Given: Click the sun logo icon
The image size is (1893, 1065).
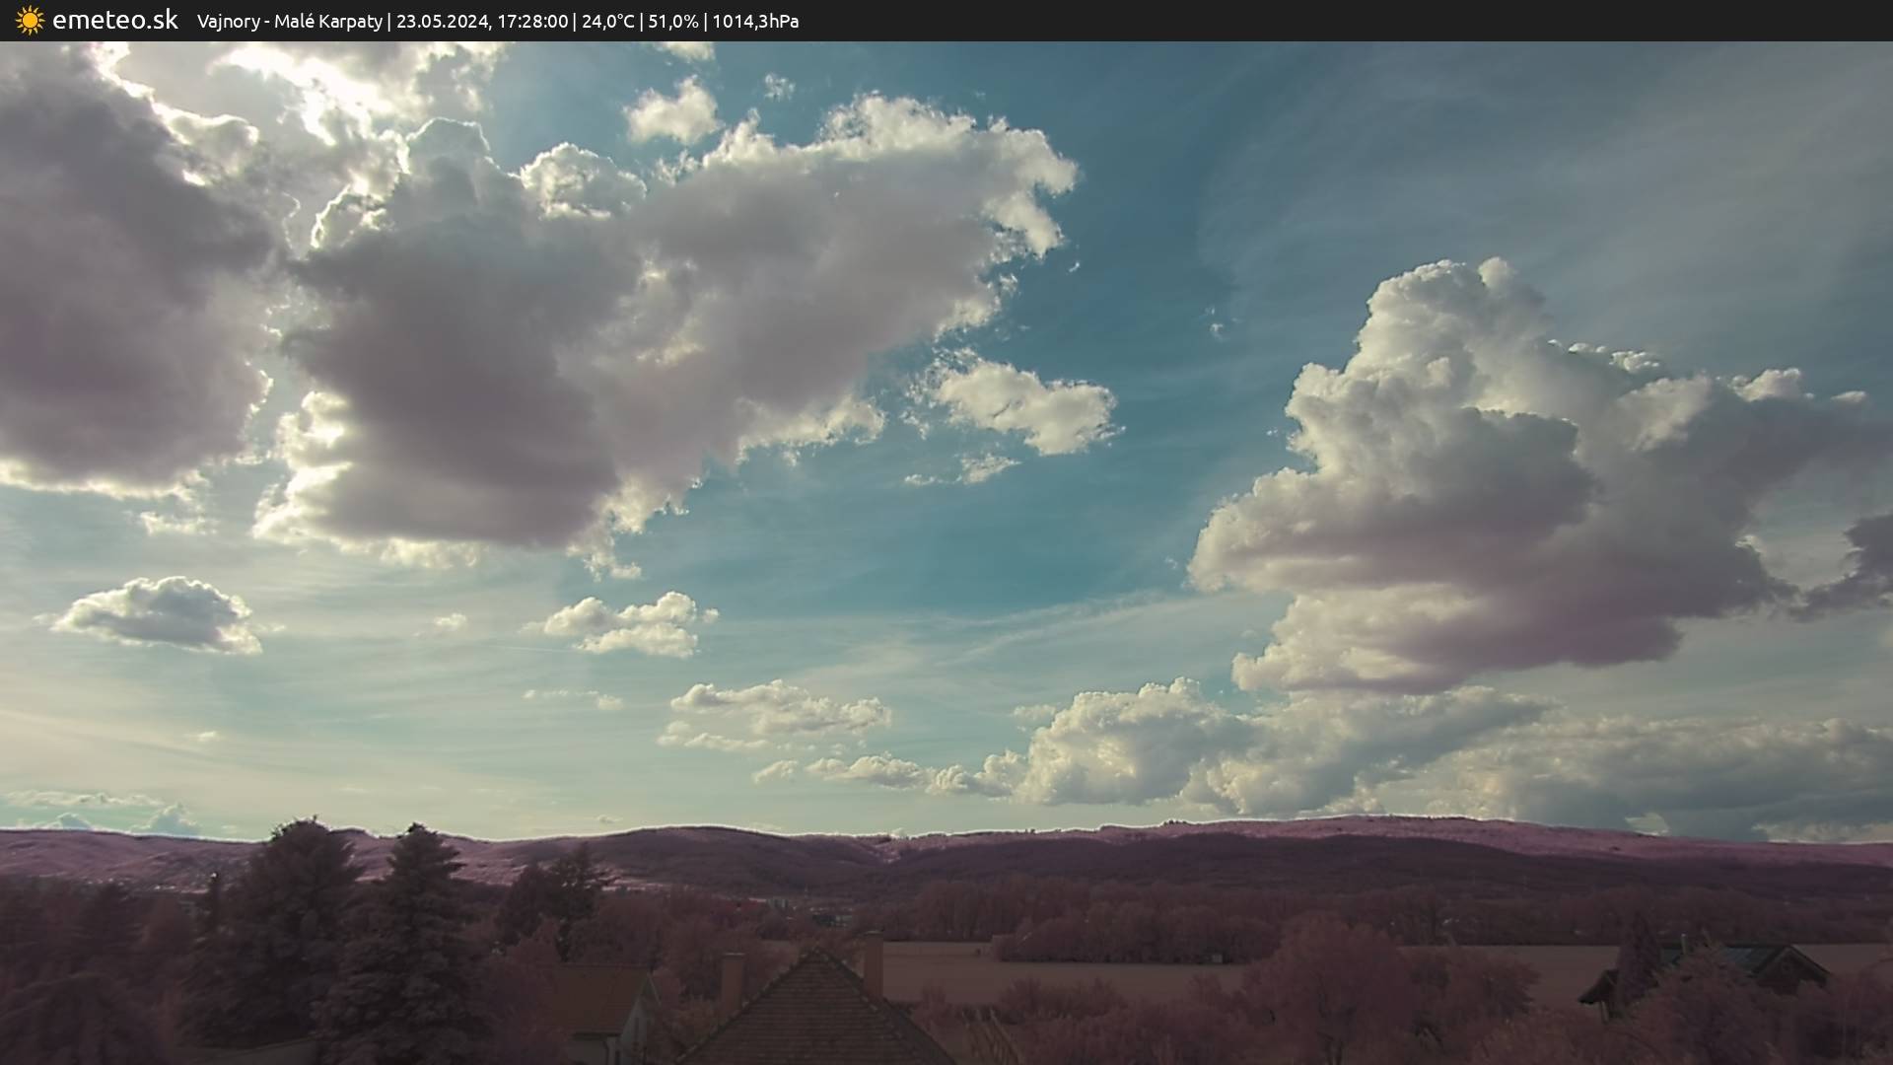Looking at the screenshot, I should click(x=30, y=20).
